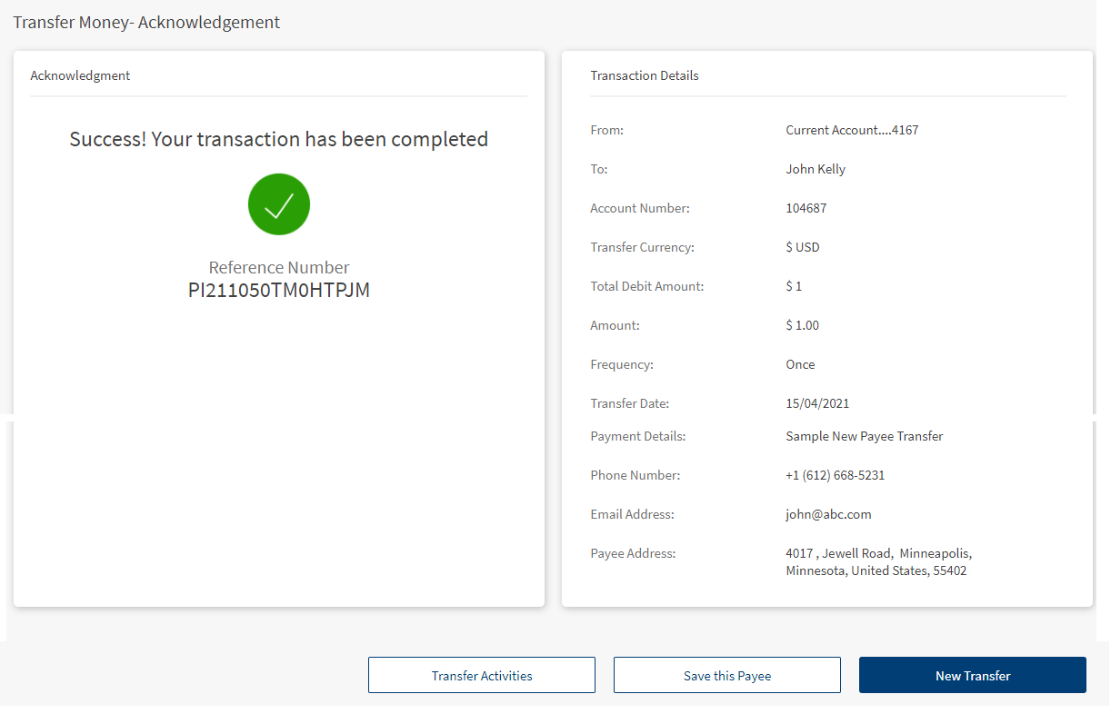This screenshot has width=1111, height=714.
Task: Click the Acknowledgment panel header
Action: pos(80,75)
